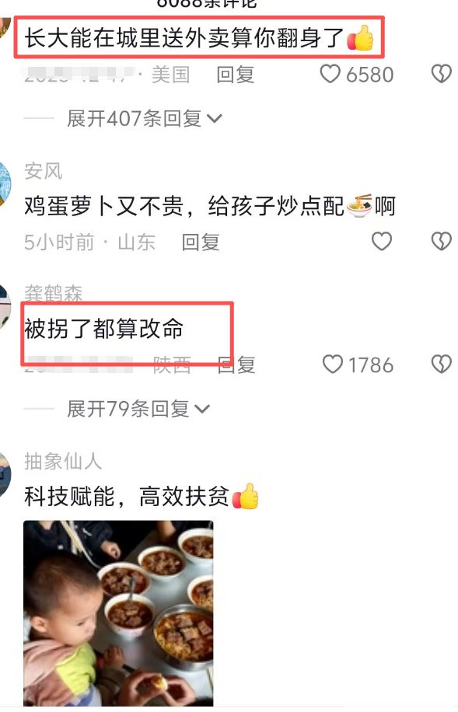Expand 展开79条回复 replies

(x=138, y=409)
